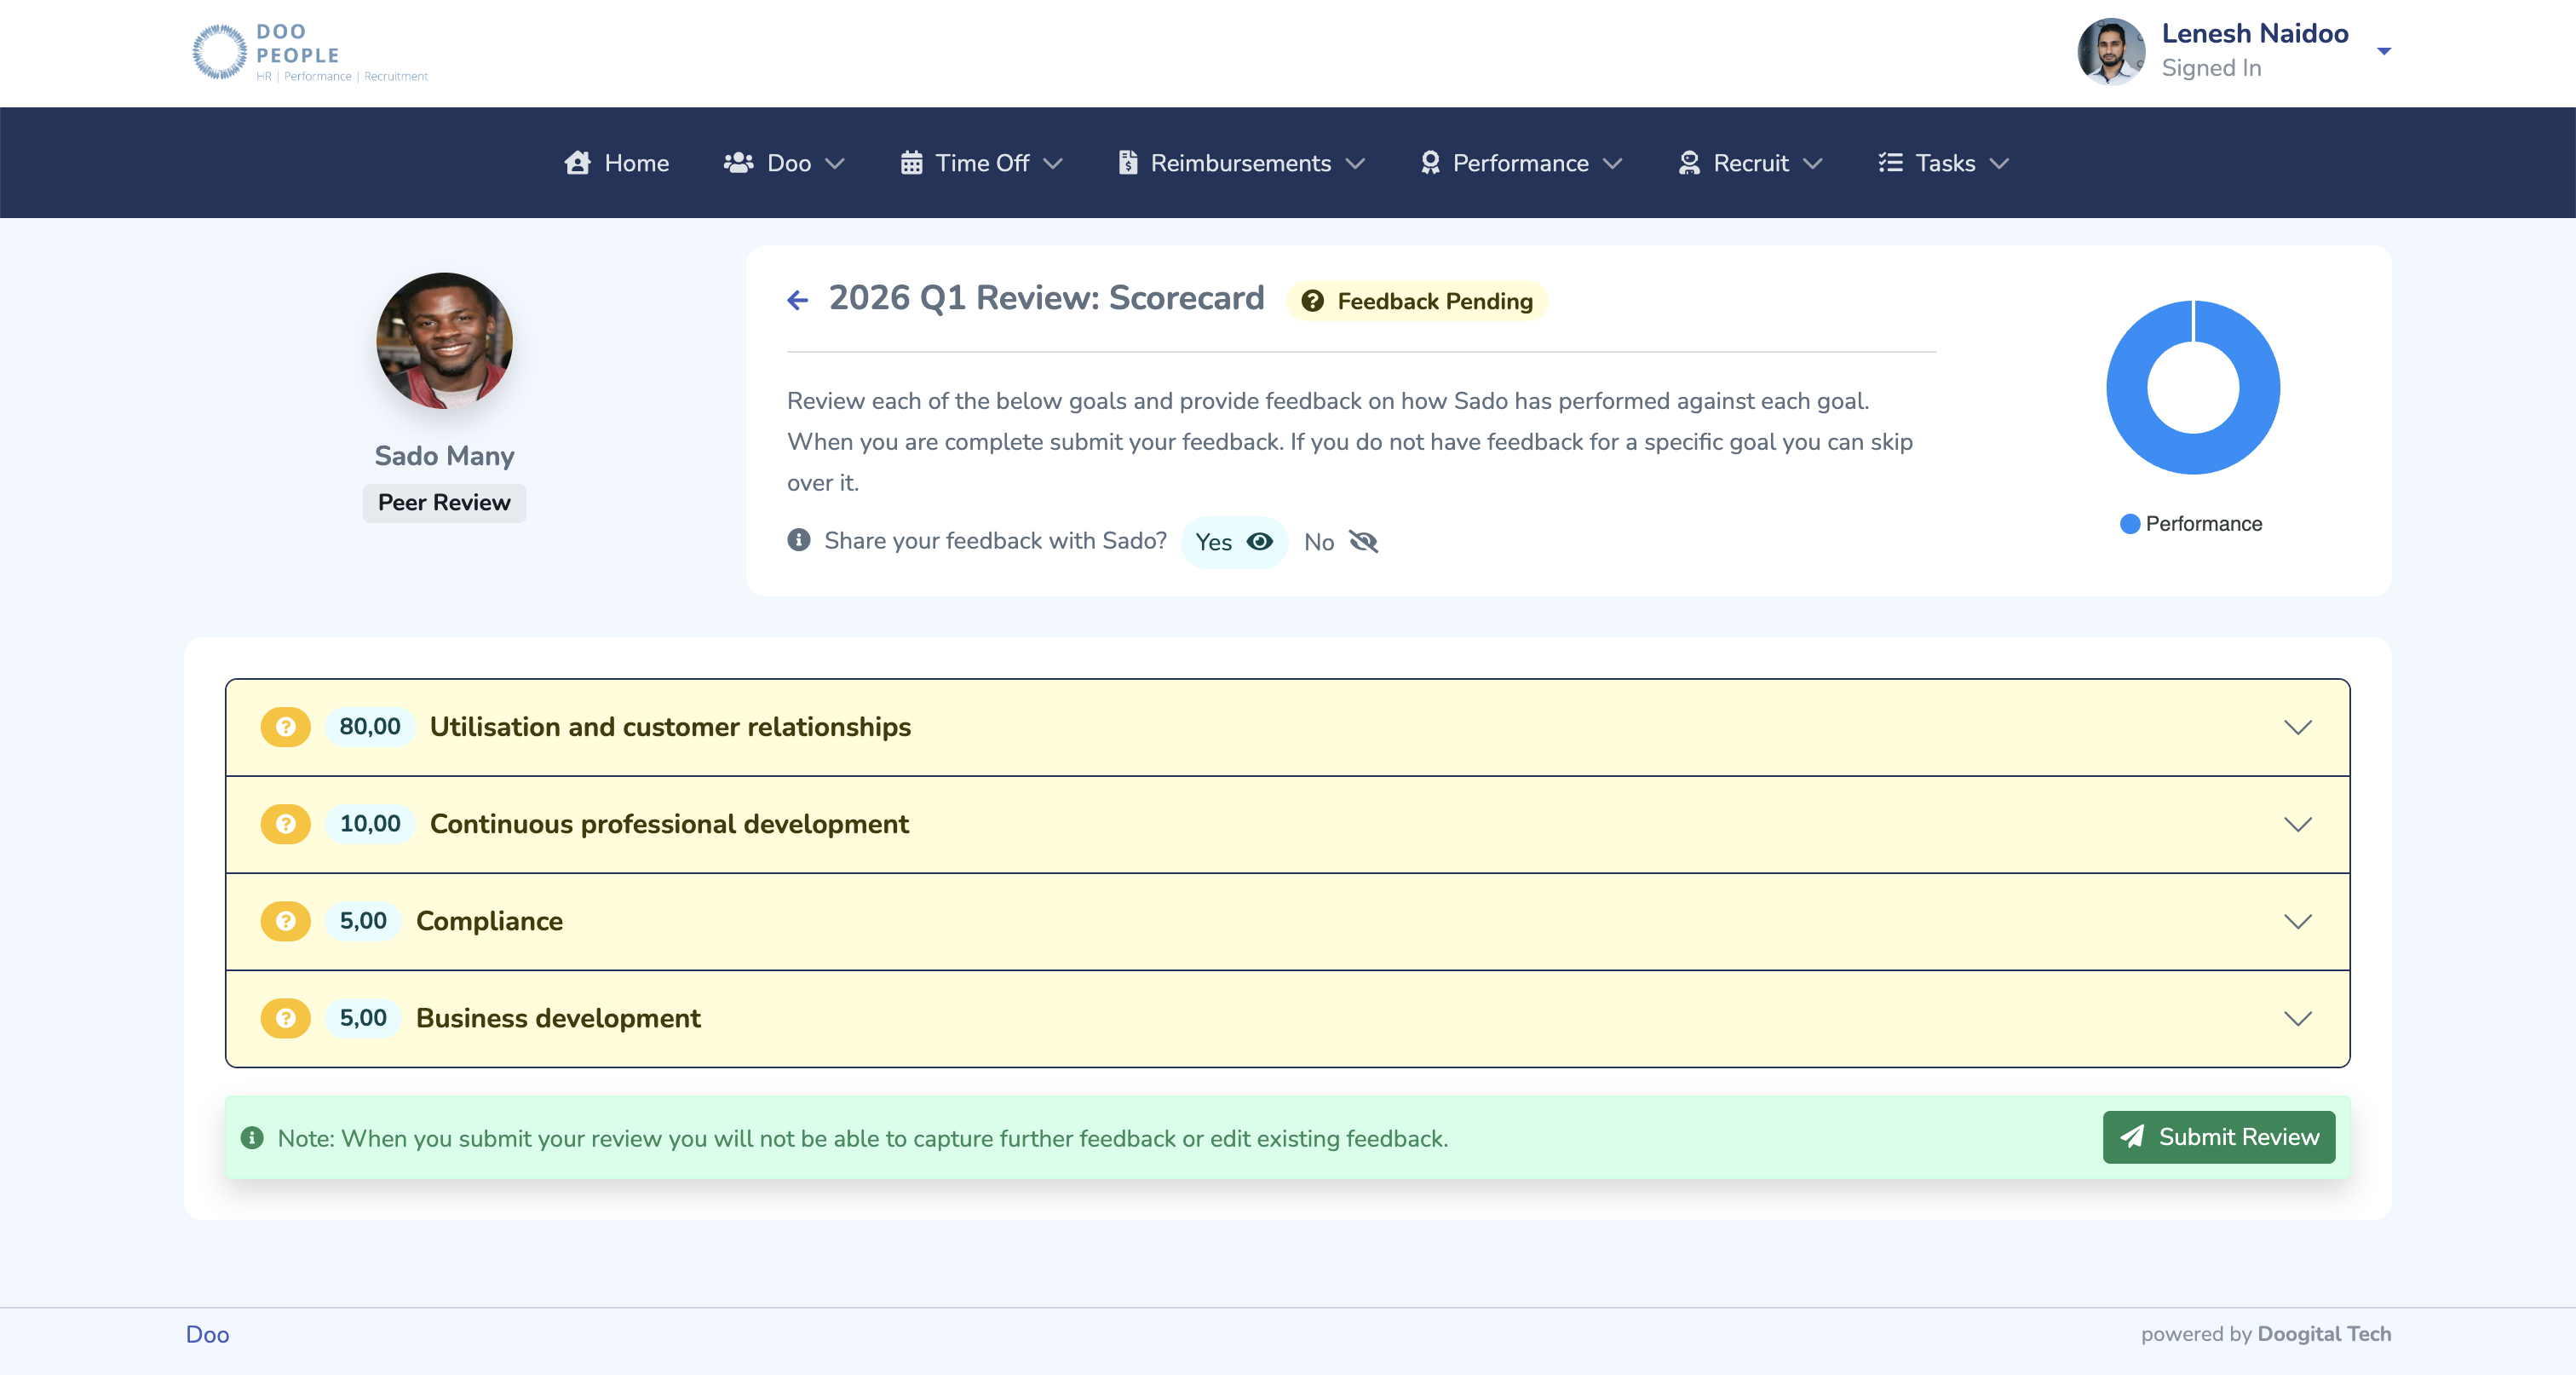2576x1375 pixels.
Task: Click the Home house icon
Action: [x=577, y=163]
